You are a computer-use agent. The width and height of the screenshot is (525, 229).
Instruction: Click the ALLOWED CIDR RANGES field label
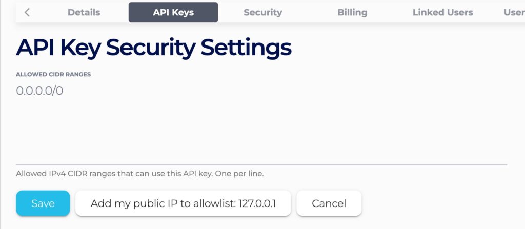[53, 74]
